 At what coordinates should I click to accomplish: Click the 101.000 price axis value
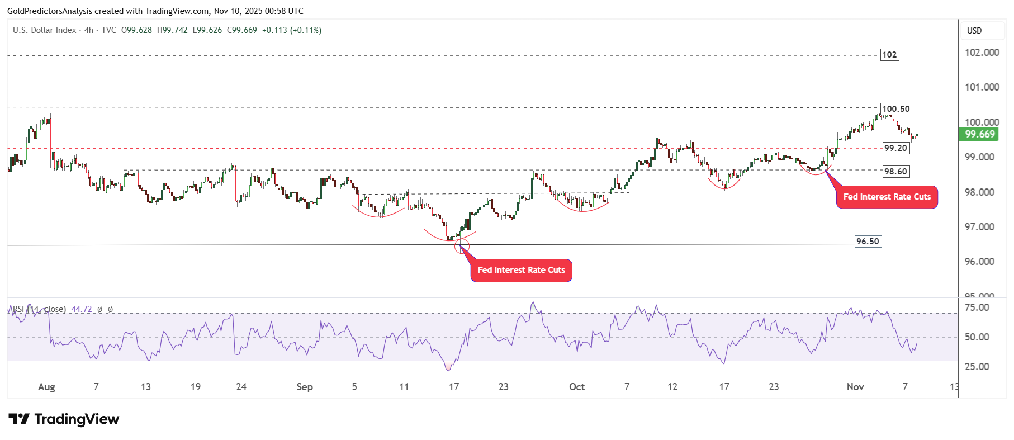(982, 87)
